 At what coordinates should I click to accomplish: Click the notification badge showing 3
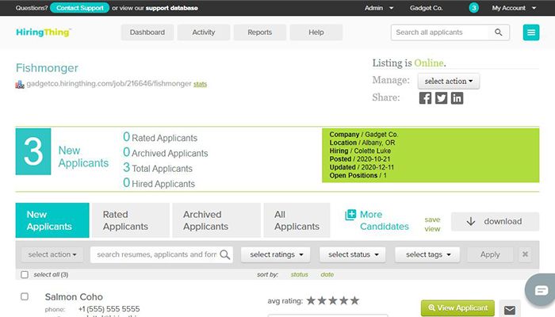click(473, 8)
